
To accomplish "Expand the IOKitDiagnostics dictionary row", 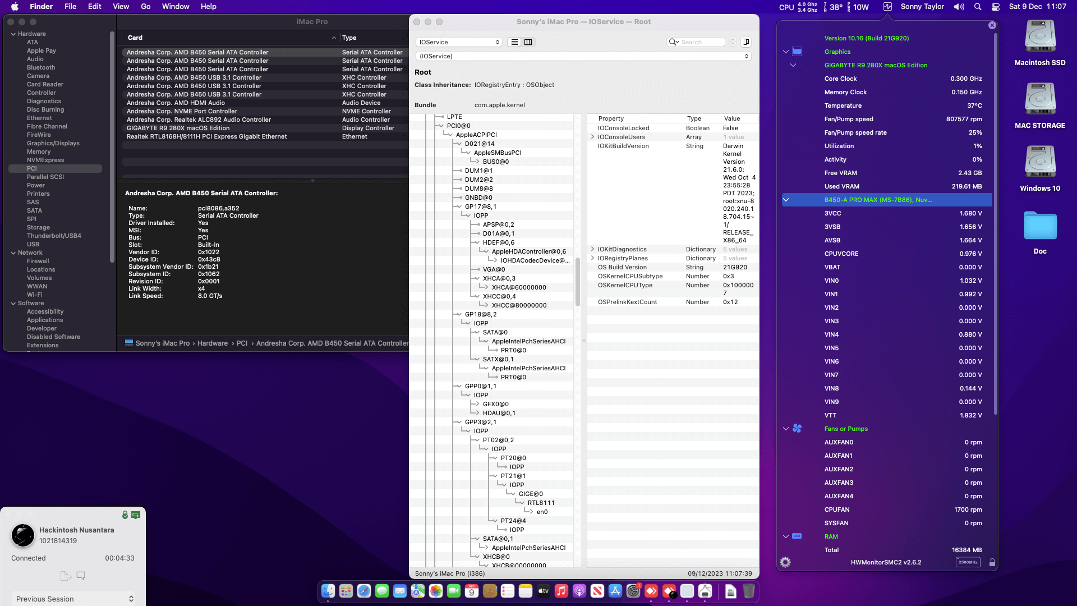I will click(x=592, y=249).
